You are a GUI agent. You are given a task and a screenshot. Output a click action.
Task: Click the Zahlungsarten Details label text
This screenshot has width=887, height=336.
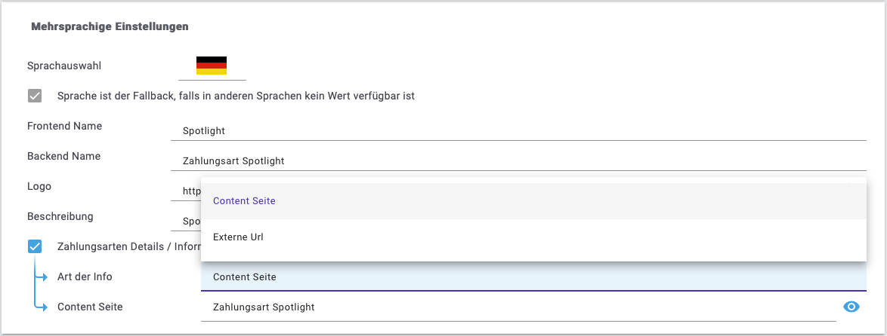pos(125,246)
